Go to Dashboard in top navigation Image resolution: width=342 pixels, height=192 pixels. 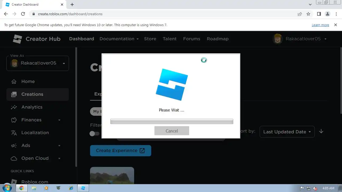coord(81,39)
